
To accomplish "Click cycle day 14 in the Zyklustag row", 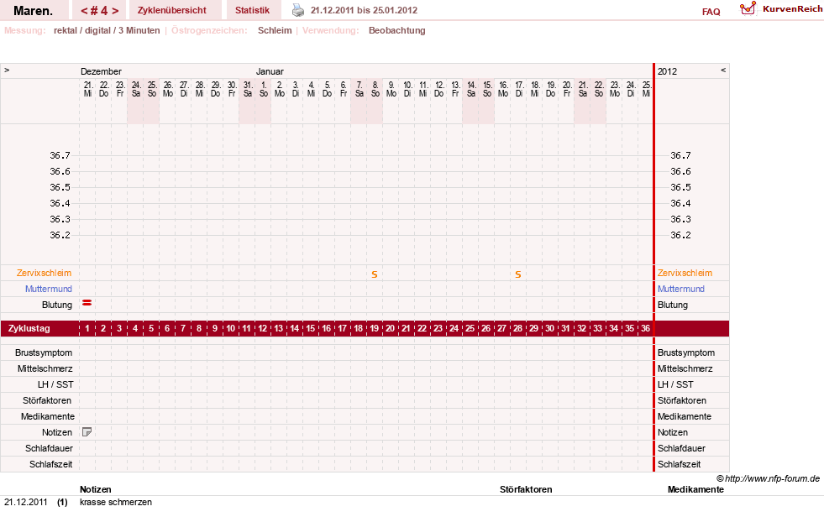I will click(x=294, y=328).
